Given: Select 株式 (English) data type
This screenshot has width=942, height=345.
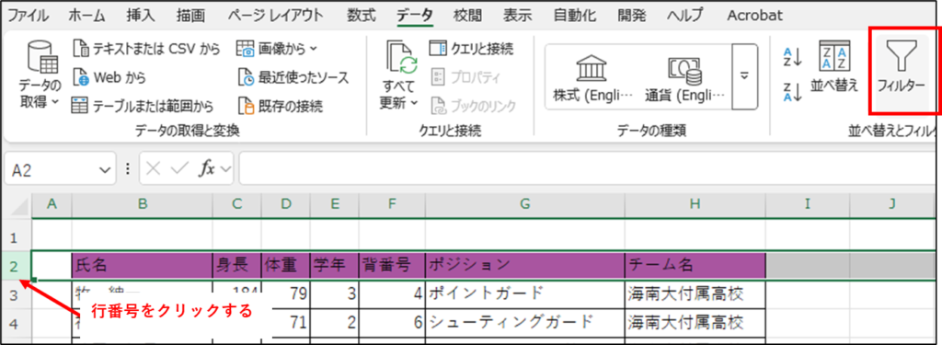Looking at the screenshot, I should click(592, 77).
